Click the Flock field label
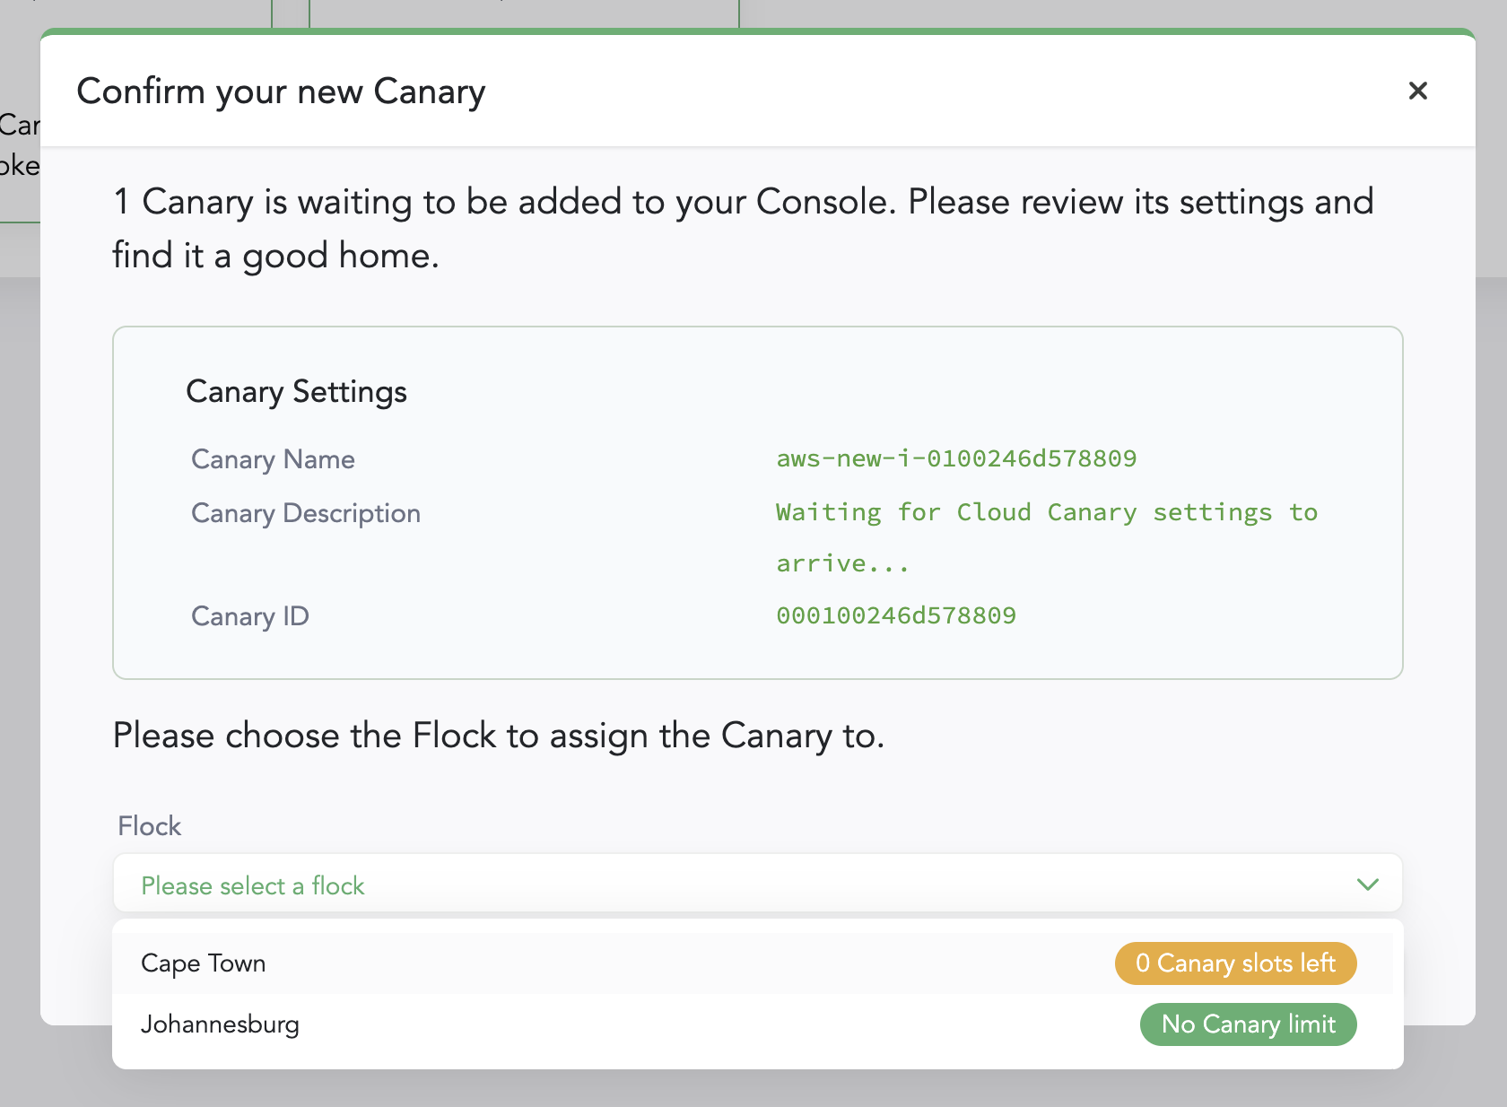 (149, 826)
